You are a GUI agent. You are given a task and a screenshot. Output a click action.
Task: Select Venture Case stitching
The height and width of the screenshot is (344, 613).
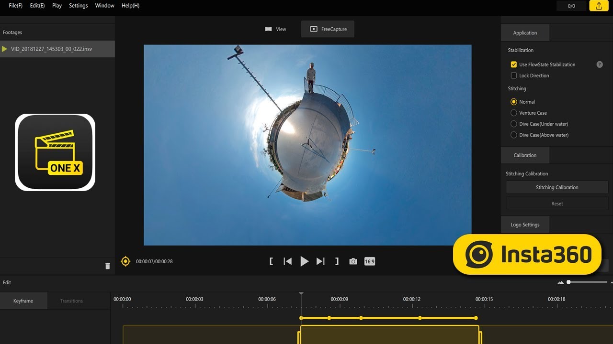point(514,113)
